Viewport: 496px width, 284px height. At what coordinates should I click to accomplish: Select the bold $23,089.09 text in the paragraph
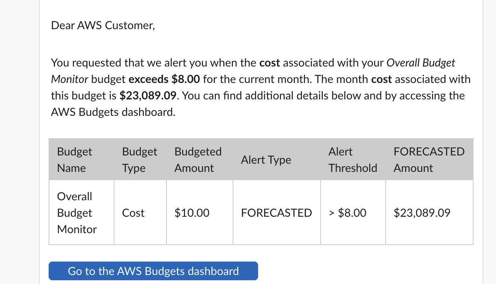click(148, 95)
